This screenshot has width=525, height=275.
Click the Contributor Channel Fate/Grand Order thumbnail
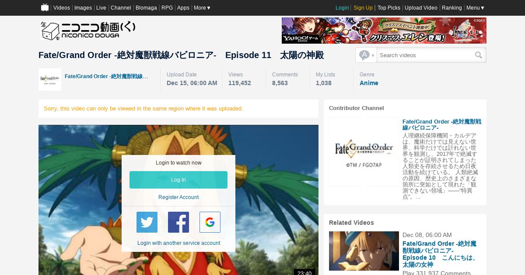coord(364,152)
